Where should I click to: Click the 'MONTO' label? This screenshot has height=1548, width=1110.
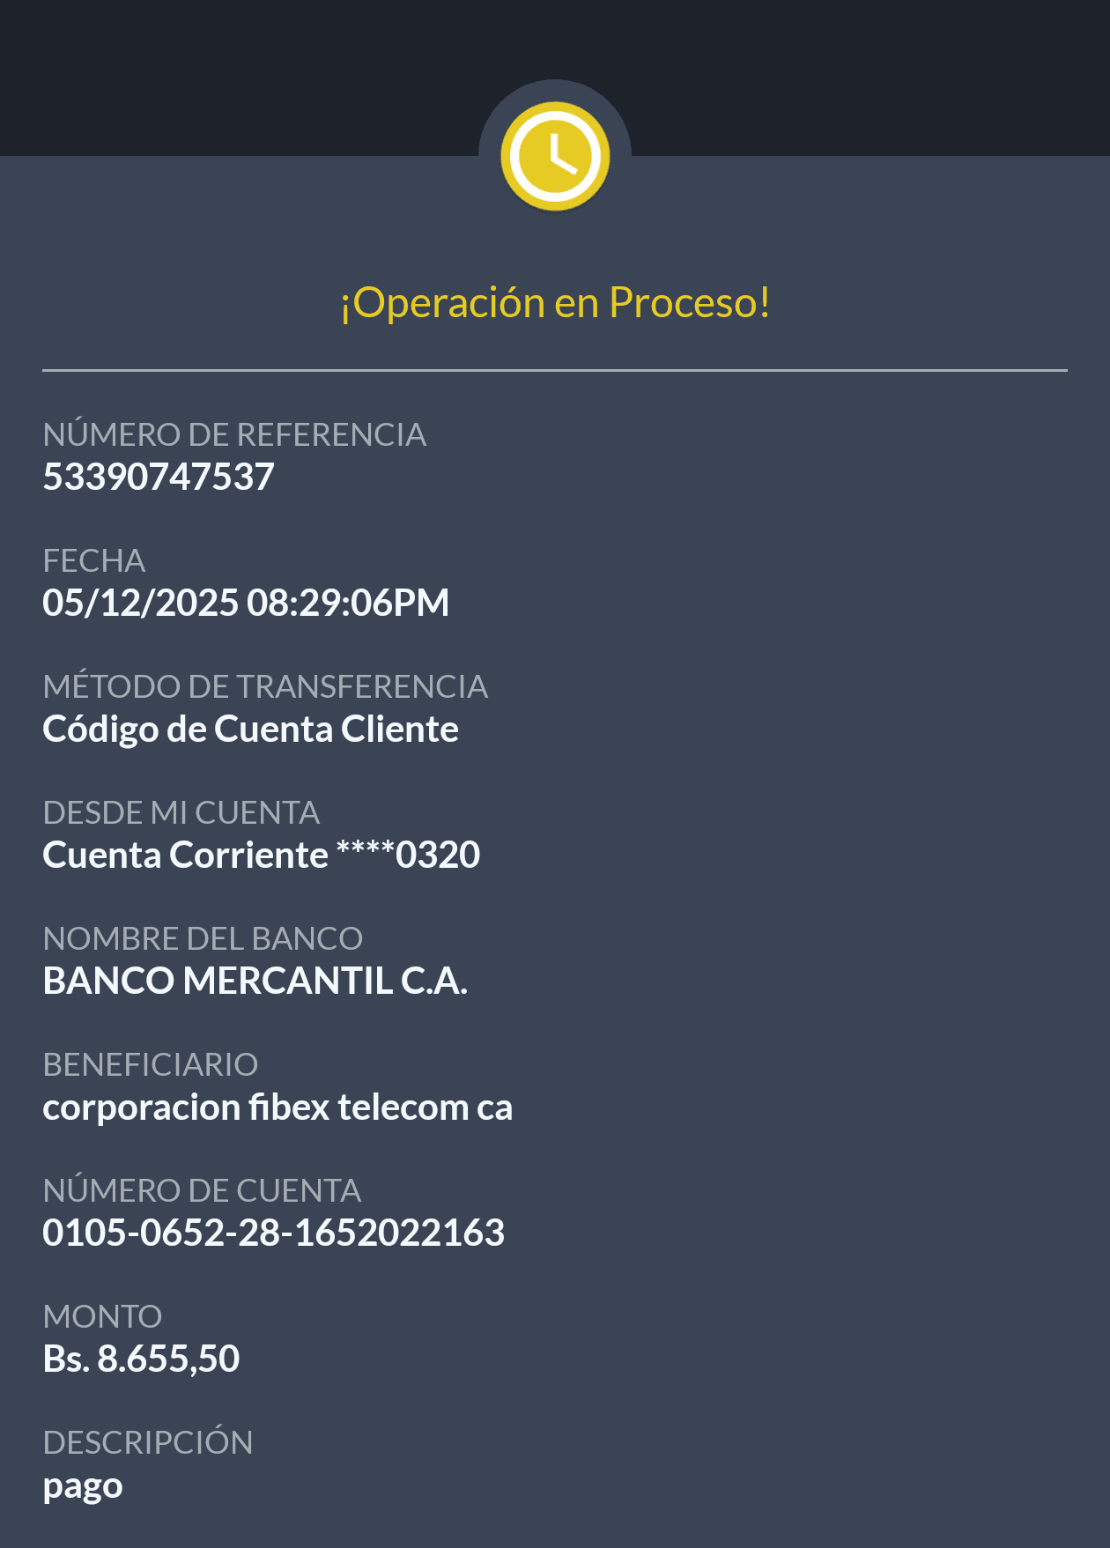(102, 1316)
